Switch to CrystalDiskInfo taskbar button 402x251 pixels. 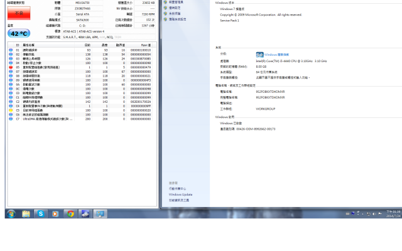[85, 213]
